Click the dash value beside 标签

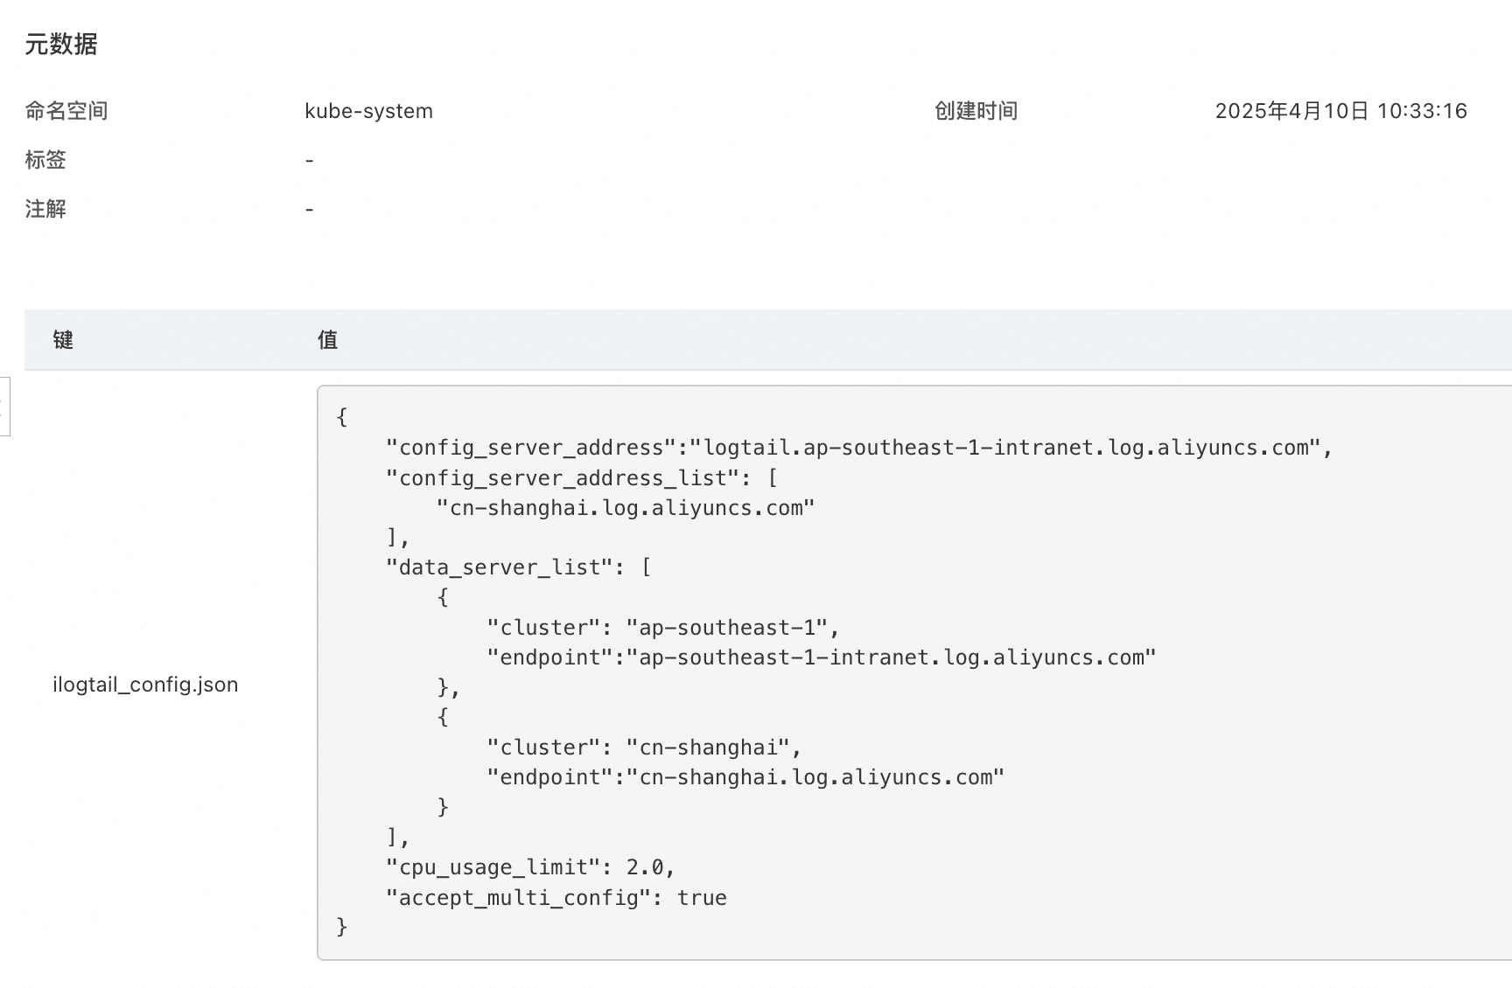309,161
